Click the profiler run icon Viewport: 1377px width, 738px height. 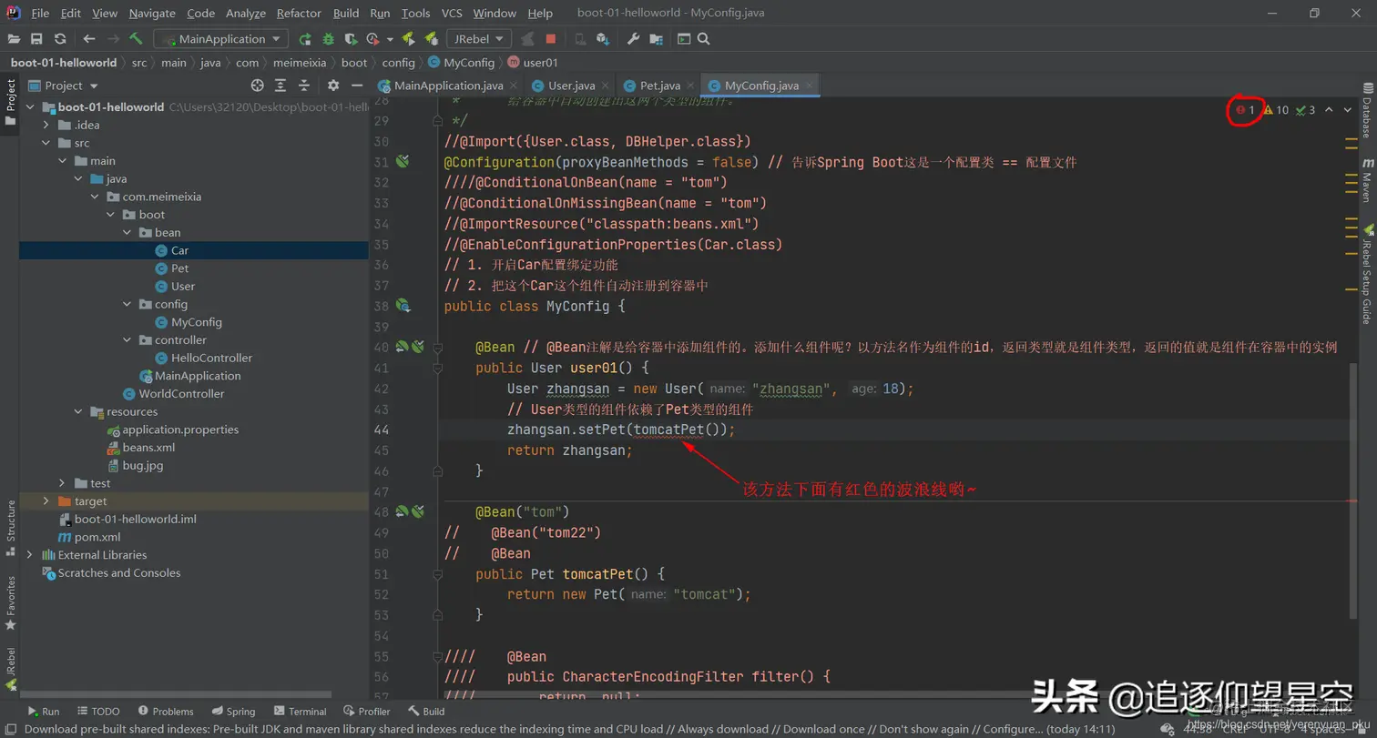point(372,39)
